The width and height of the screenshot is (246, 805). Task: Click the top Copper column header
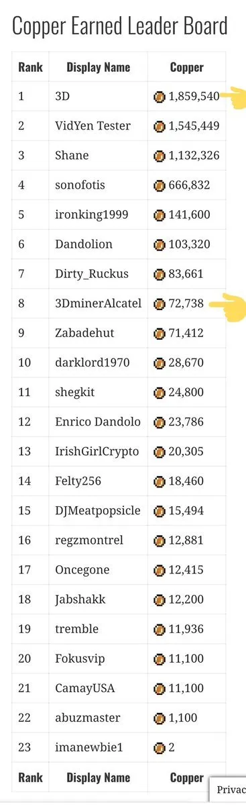pos(186,67)
